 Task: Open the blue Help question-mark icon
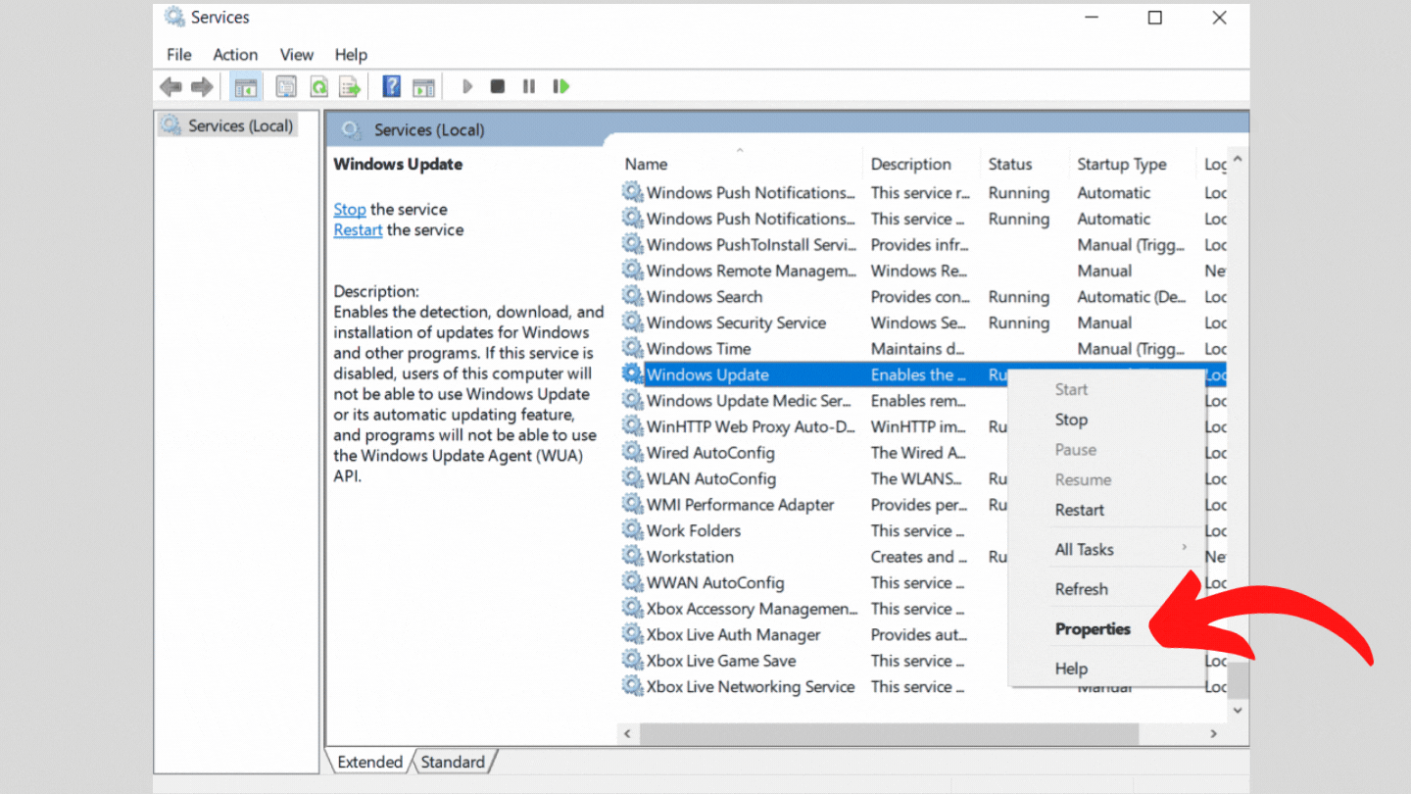[x=392, y=86]
